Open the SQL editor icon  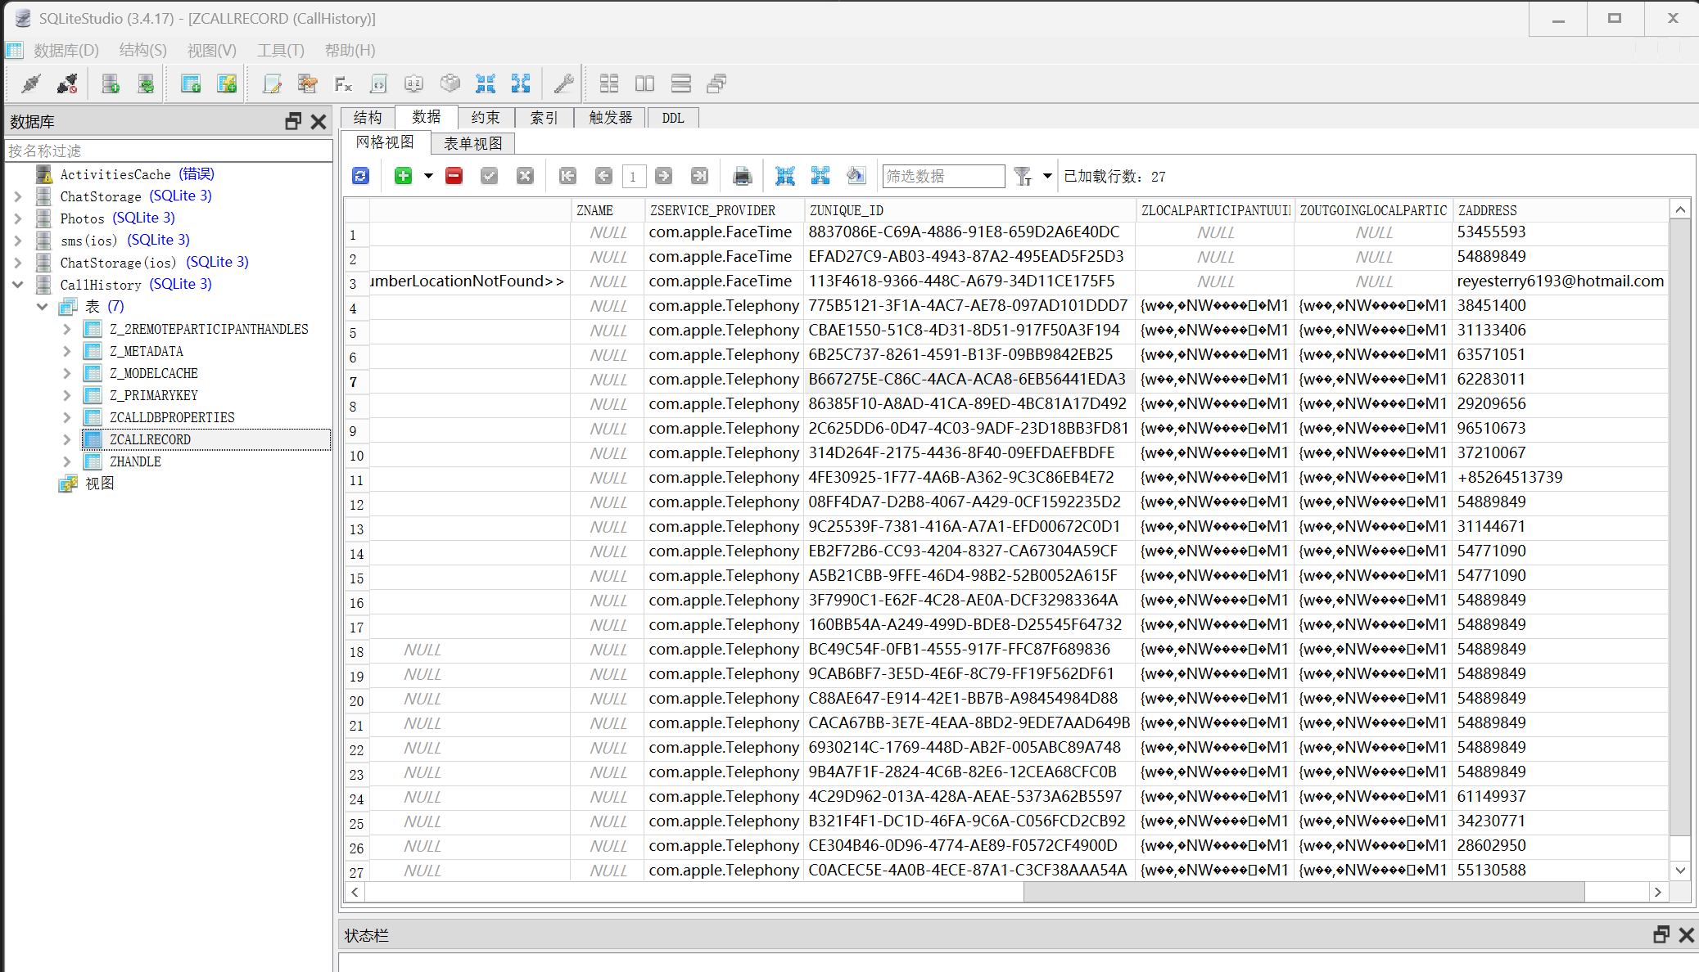[x=272, y=83]
